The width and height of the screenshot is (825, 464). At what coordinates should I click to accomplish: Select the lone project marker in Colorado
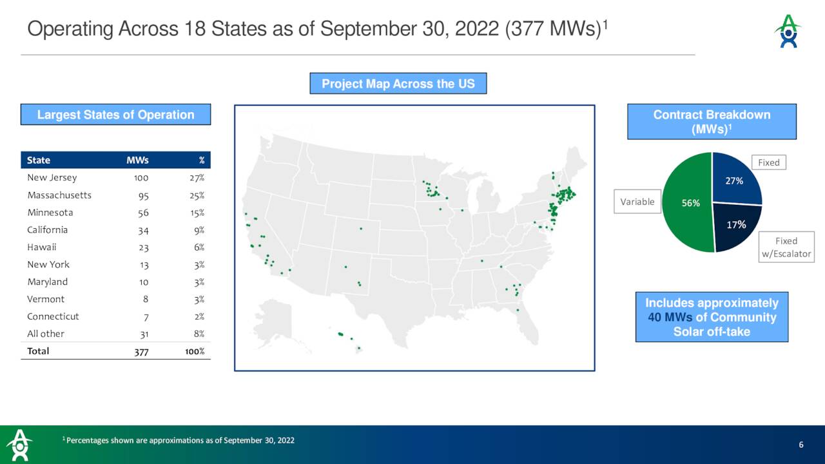click(x=360, y=227)
